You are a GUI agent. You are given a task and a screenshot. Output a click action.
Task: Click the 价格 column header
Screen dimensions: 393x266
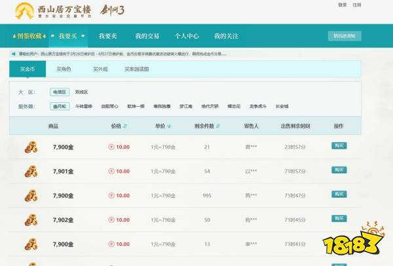point(116,126)
